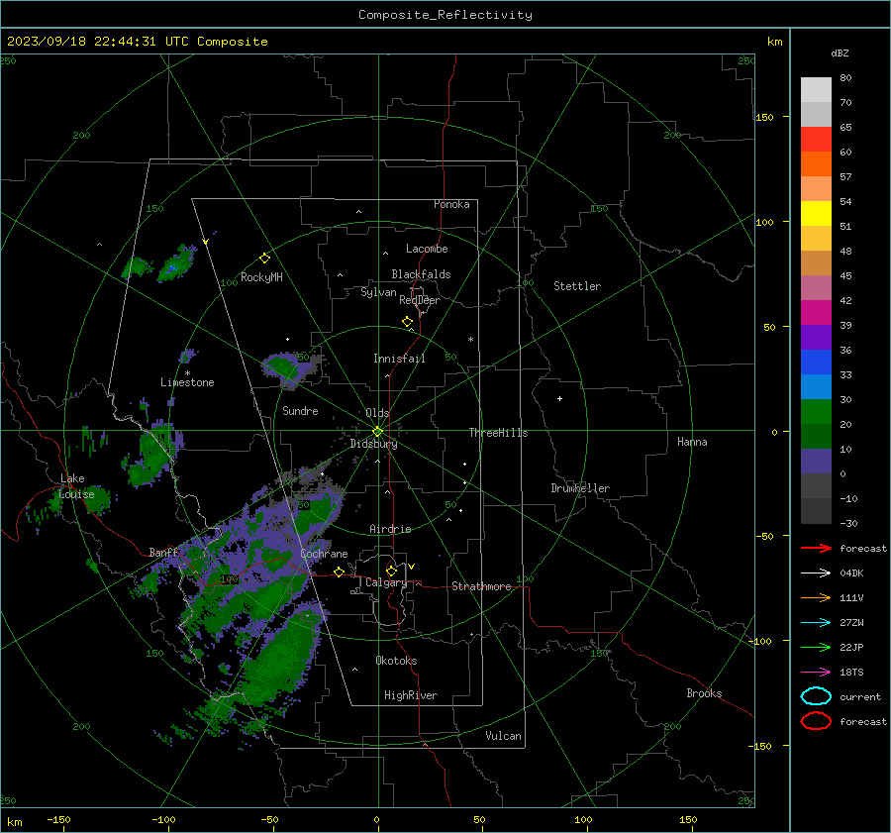Click the white 04DK arrow icon
The image size is (891, 833).
[816, 573]
